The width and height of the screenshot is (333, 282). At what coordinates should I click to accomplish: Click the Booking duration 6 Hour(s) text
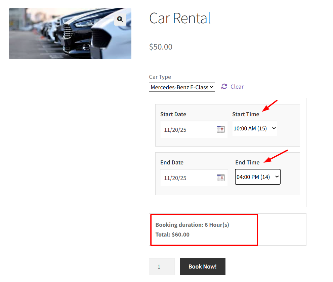(192, 225)
